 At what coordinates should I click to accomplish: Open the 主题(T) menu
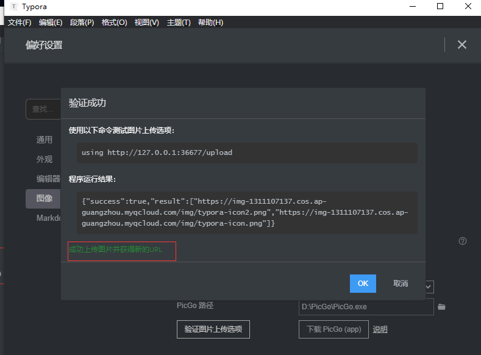179,23
